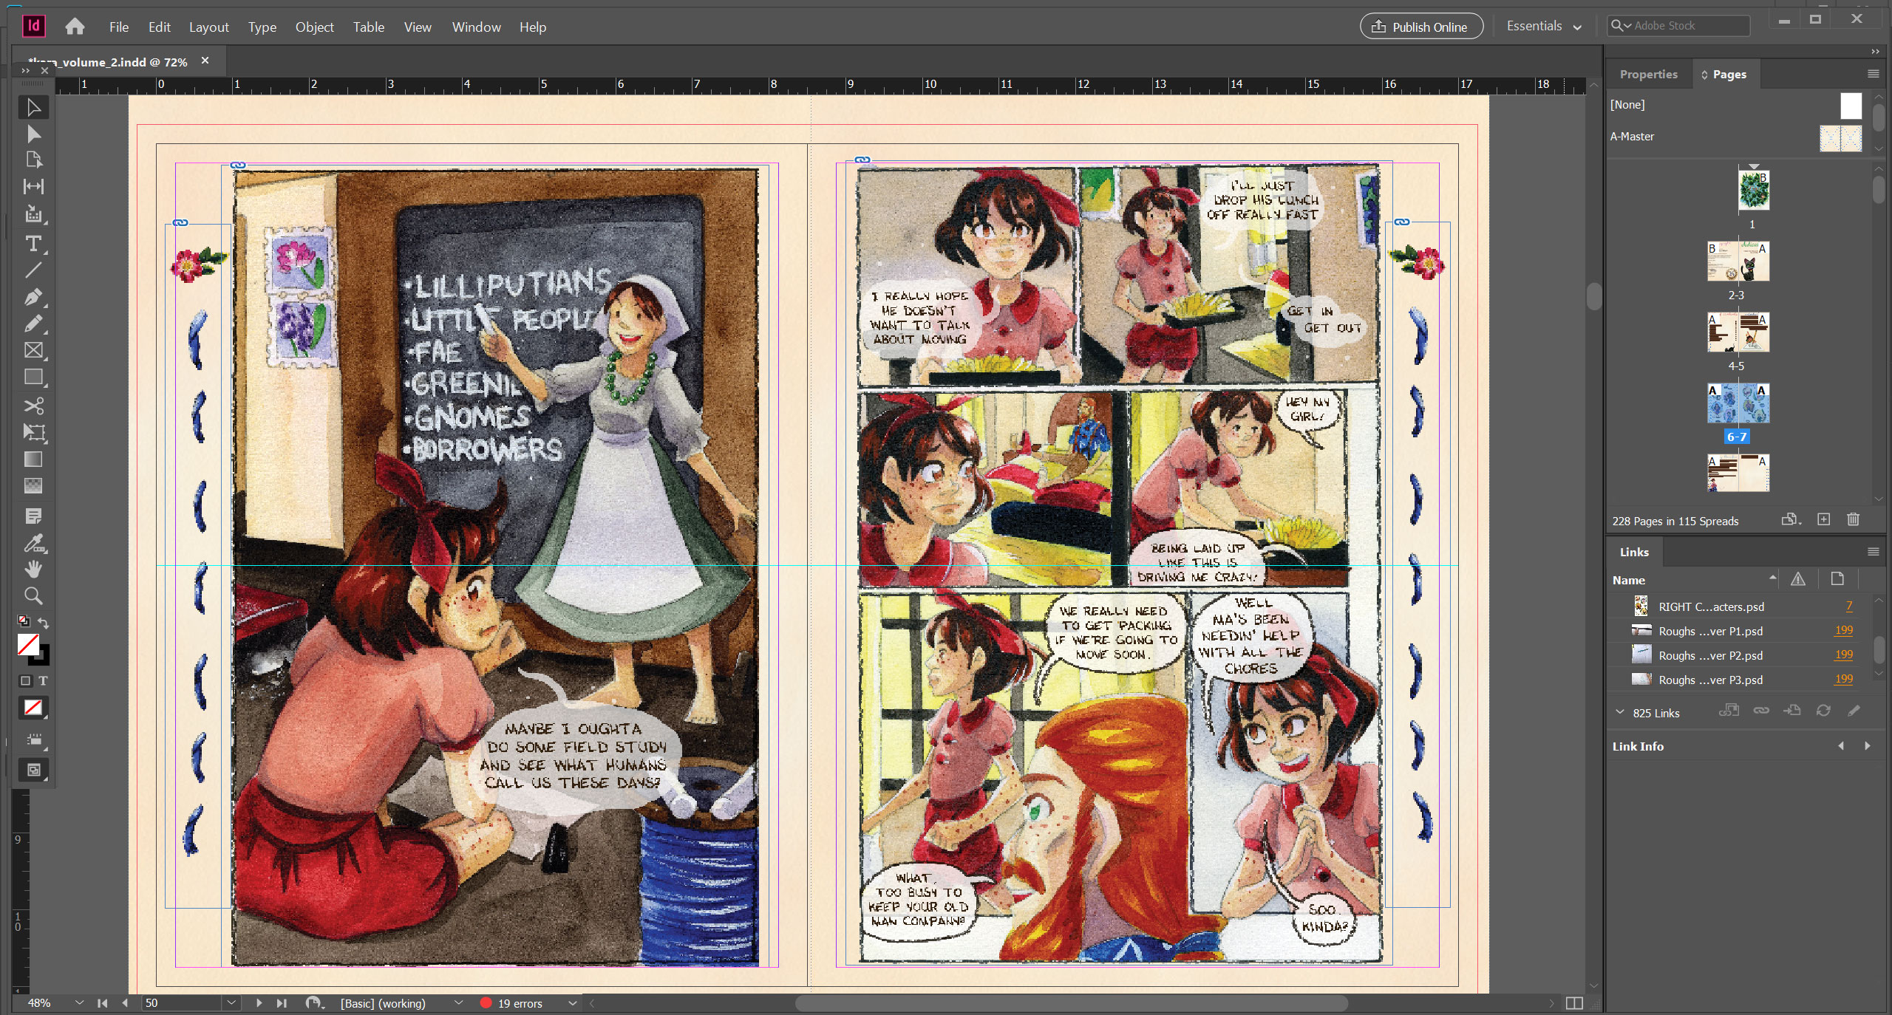Swap fill and stroke colors
Viewport: 1892px width, 1015px height.
[44, 623]
